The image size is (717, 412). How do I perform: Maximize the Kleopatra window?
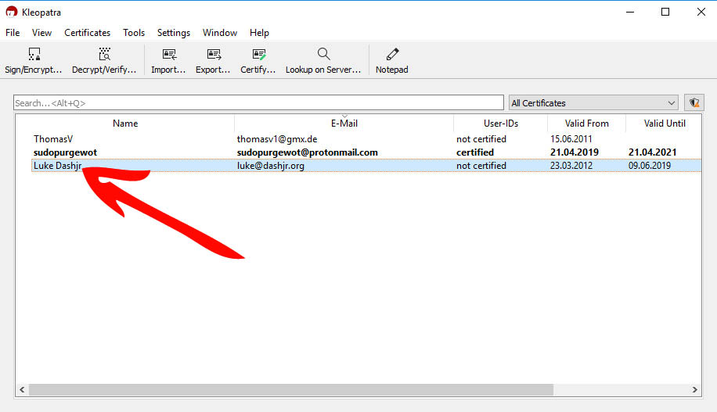[x=665, y=12]
